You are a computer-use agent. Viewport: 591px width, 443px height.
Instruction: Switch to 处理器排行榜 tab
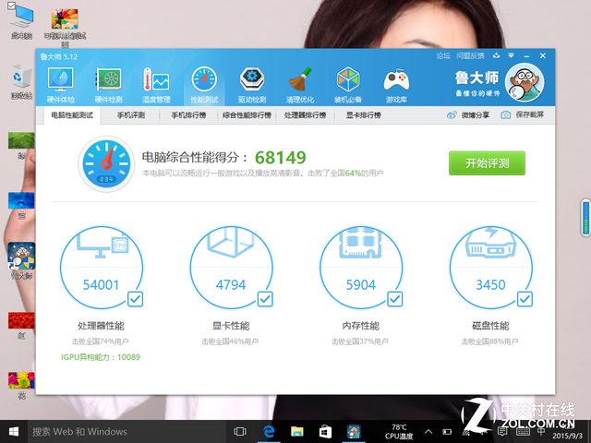point(306,115)
